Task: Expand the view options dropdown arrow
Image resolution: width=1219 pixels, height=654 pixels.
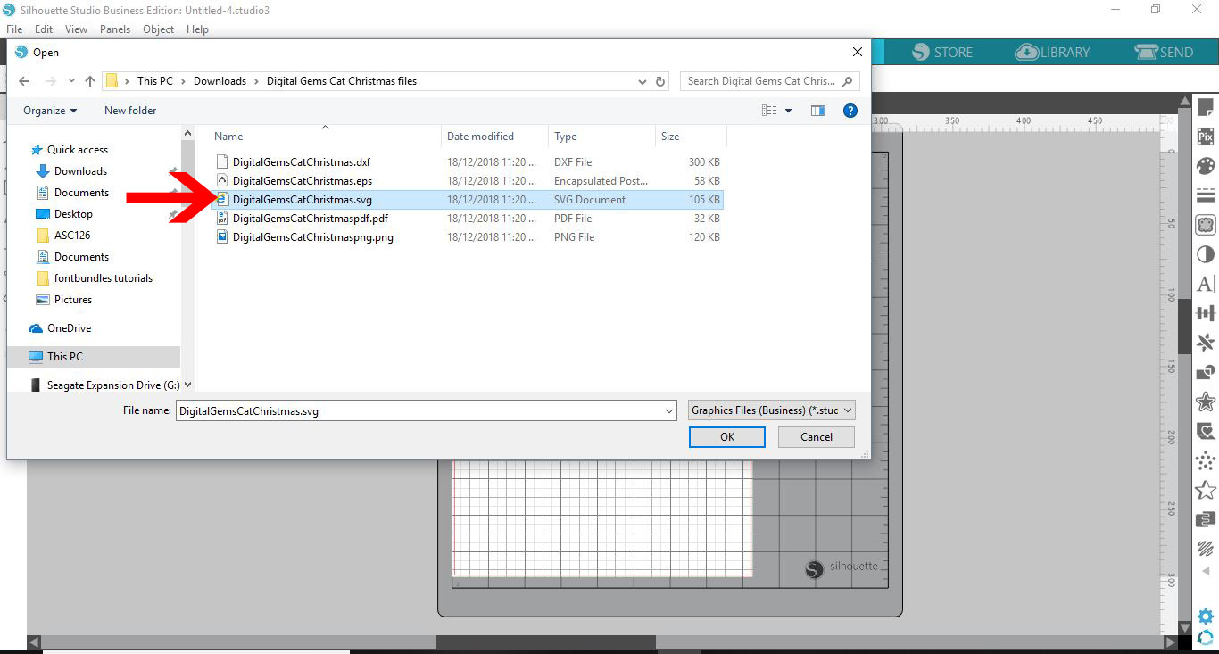Action: [x=788, y=111]
